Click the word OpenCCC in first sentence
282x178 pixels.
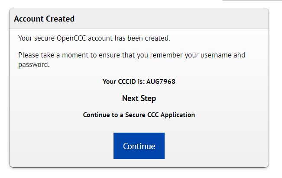[71, 38]
